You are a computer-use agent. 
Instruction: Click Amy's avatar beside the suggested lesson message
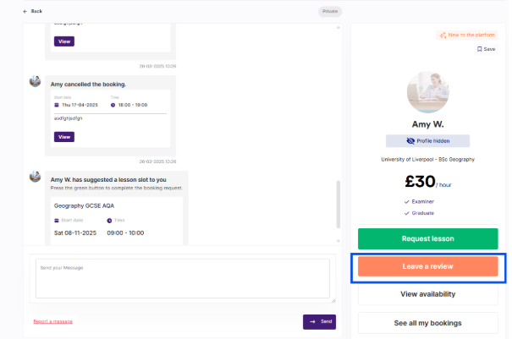pos(35,177)
